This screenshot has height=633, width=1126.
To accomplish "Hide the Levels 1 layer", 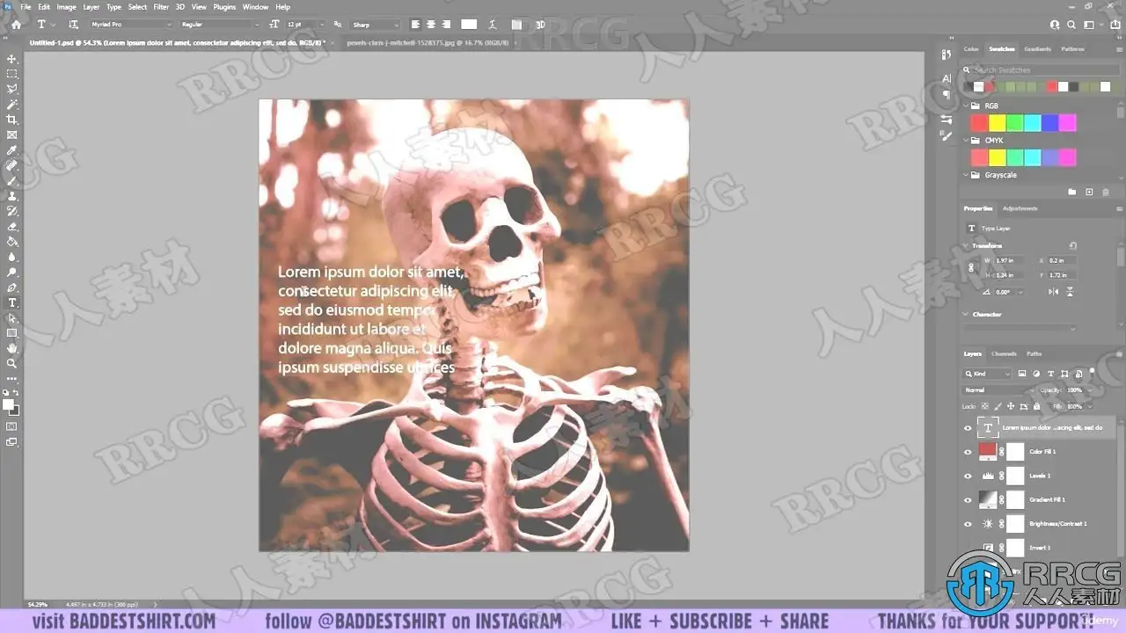I will [968, 477].
